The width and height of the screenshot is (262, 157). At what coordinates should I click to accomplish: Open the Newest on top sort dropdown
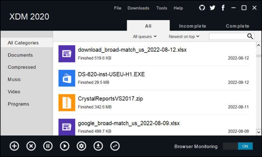[184, 36]
